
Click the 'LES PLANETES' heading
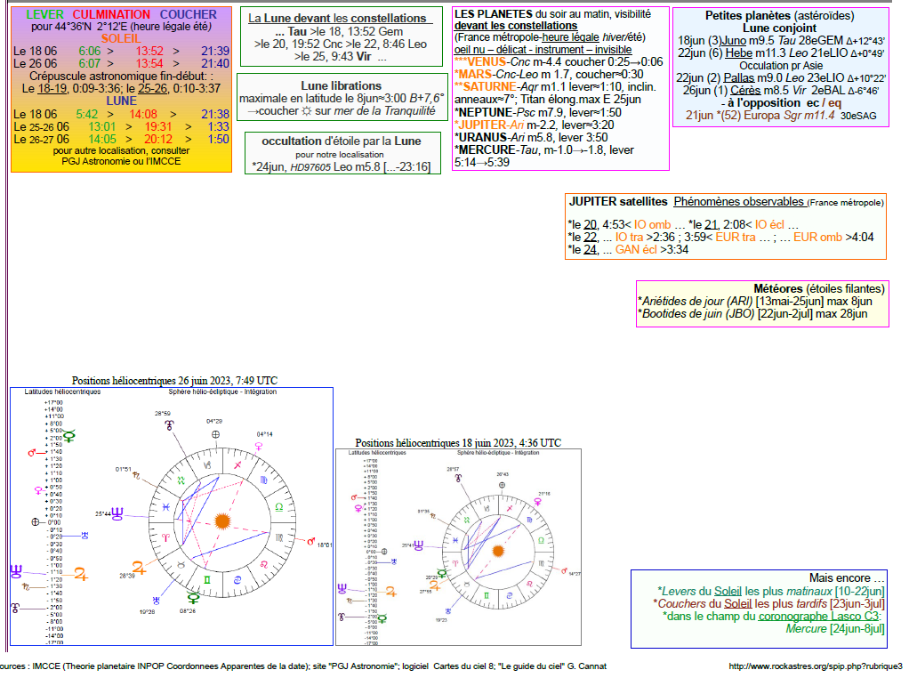point(494,14)
